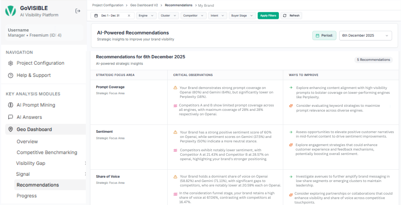This screenshot has height=205, width=401.
Task: Expand the Visibility Gap submenu
Action: [85, 163]
